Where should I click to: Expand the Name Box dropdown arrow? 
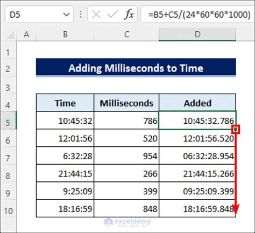(x=67, y=15)
